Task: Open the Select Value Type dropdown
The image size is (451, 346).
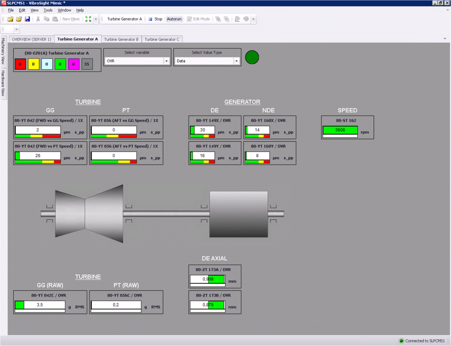Action: (237, 61)
